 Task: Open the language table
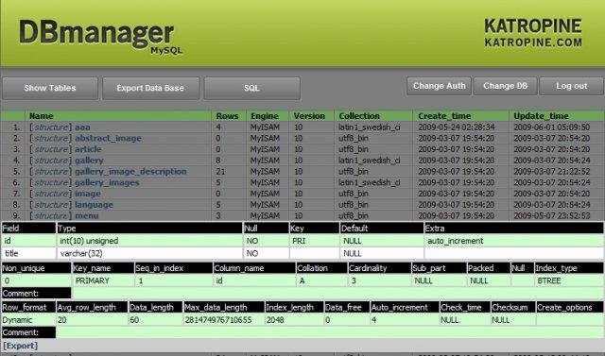pos(94,205)
